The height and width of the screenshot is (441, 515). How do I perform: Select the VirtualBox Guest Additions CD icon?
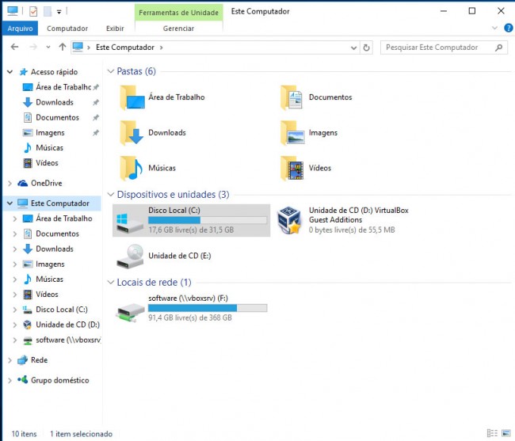pyautogui.click(x=289, y=220)
